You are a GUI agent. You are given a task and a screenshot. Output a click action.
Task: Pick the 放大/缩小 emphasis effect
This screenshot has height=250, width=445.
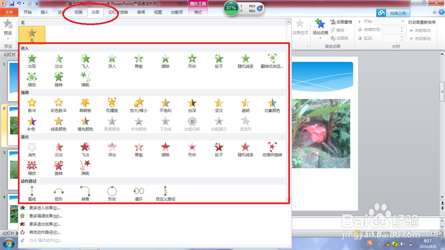click(139, 105)
